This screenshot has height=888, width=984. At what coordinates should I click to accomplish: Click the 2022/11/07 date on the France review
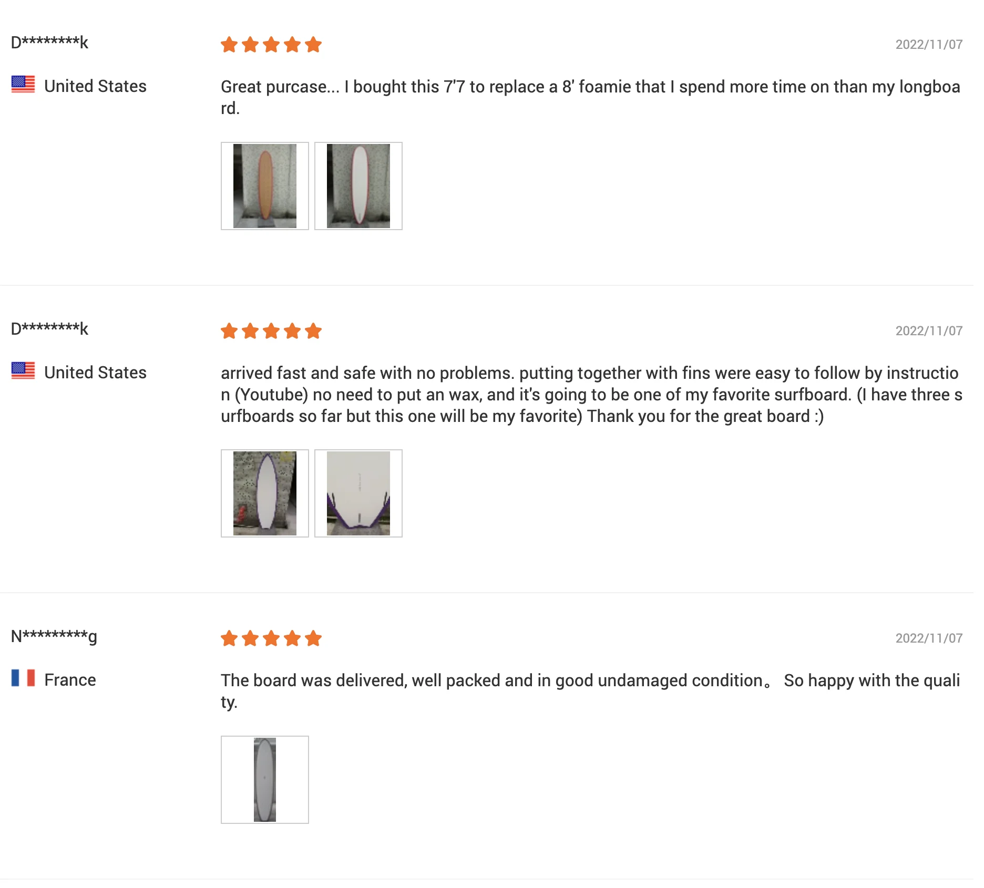(928, 638)
